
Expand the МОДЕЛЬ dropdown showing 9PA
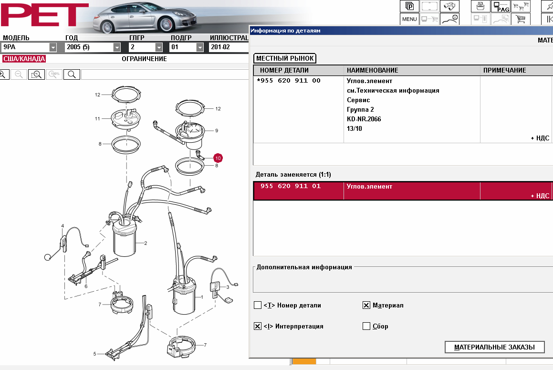tap(53, 47)
